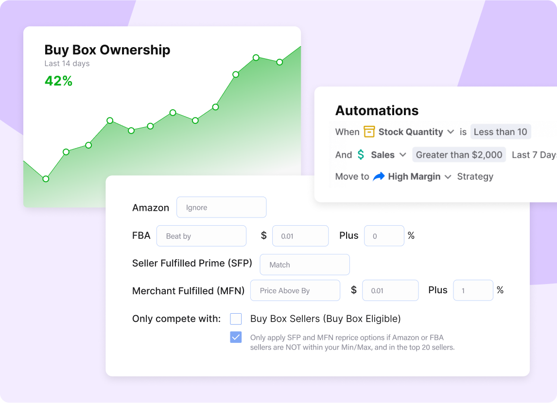
Task: Click the FBA dollar amount field
Action: pos(300,236)
